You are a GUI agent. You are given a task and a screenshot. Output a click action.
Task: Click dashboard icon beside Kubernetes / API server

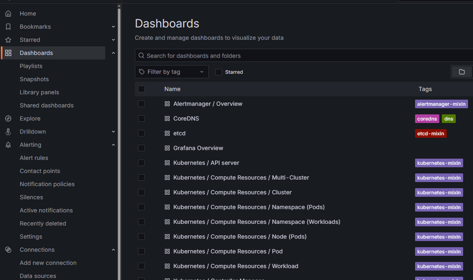point(167,163)
